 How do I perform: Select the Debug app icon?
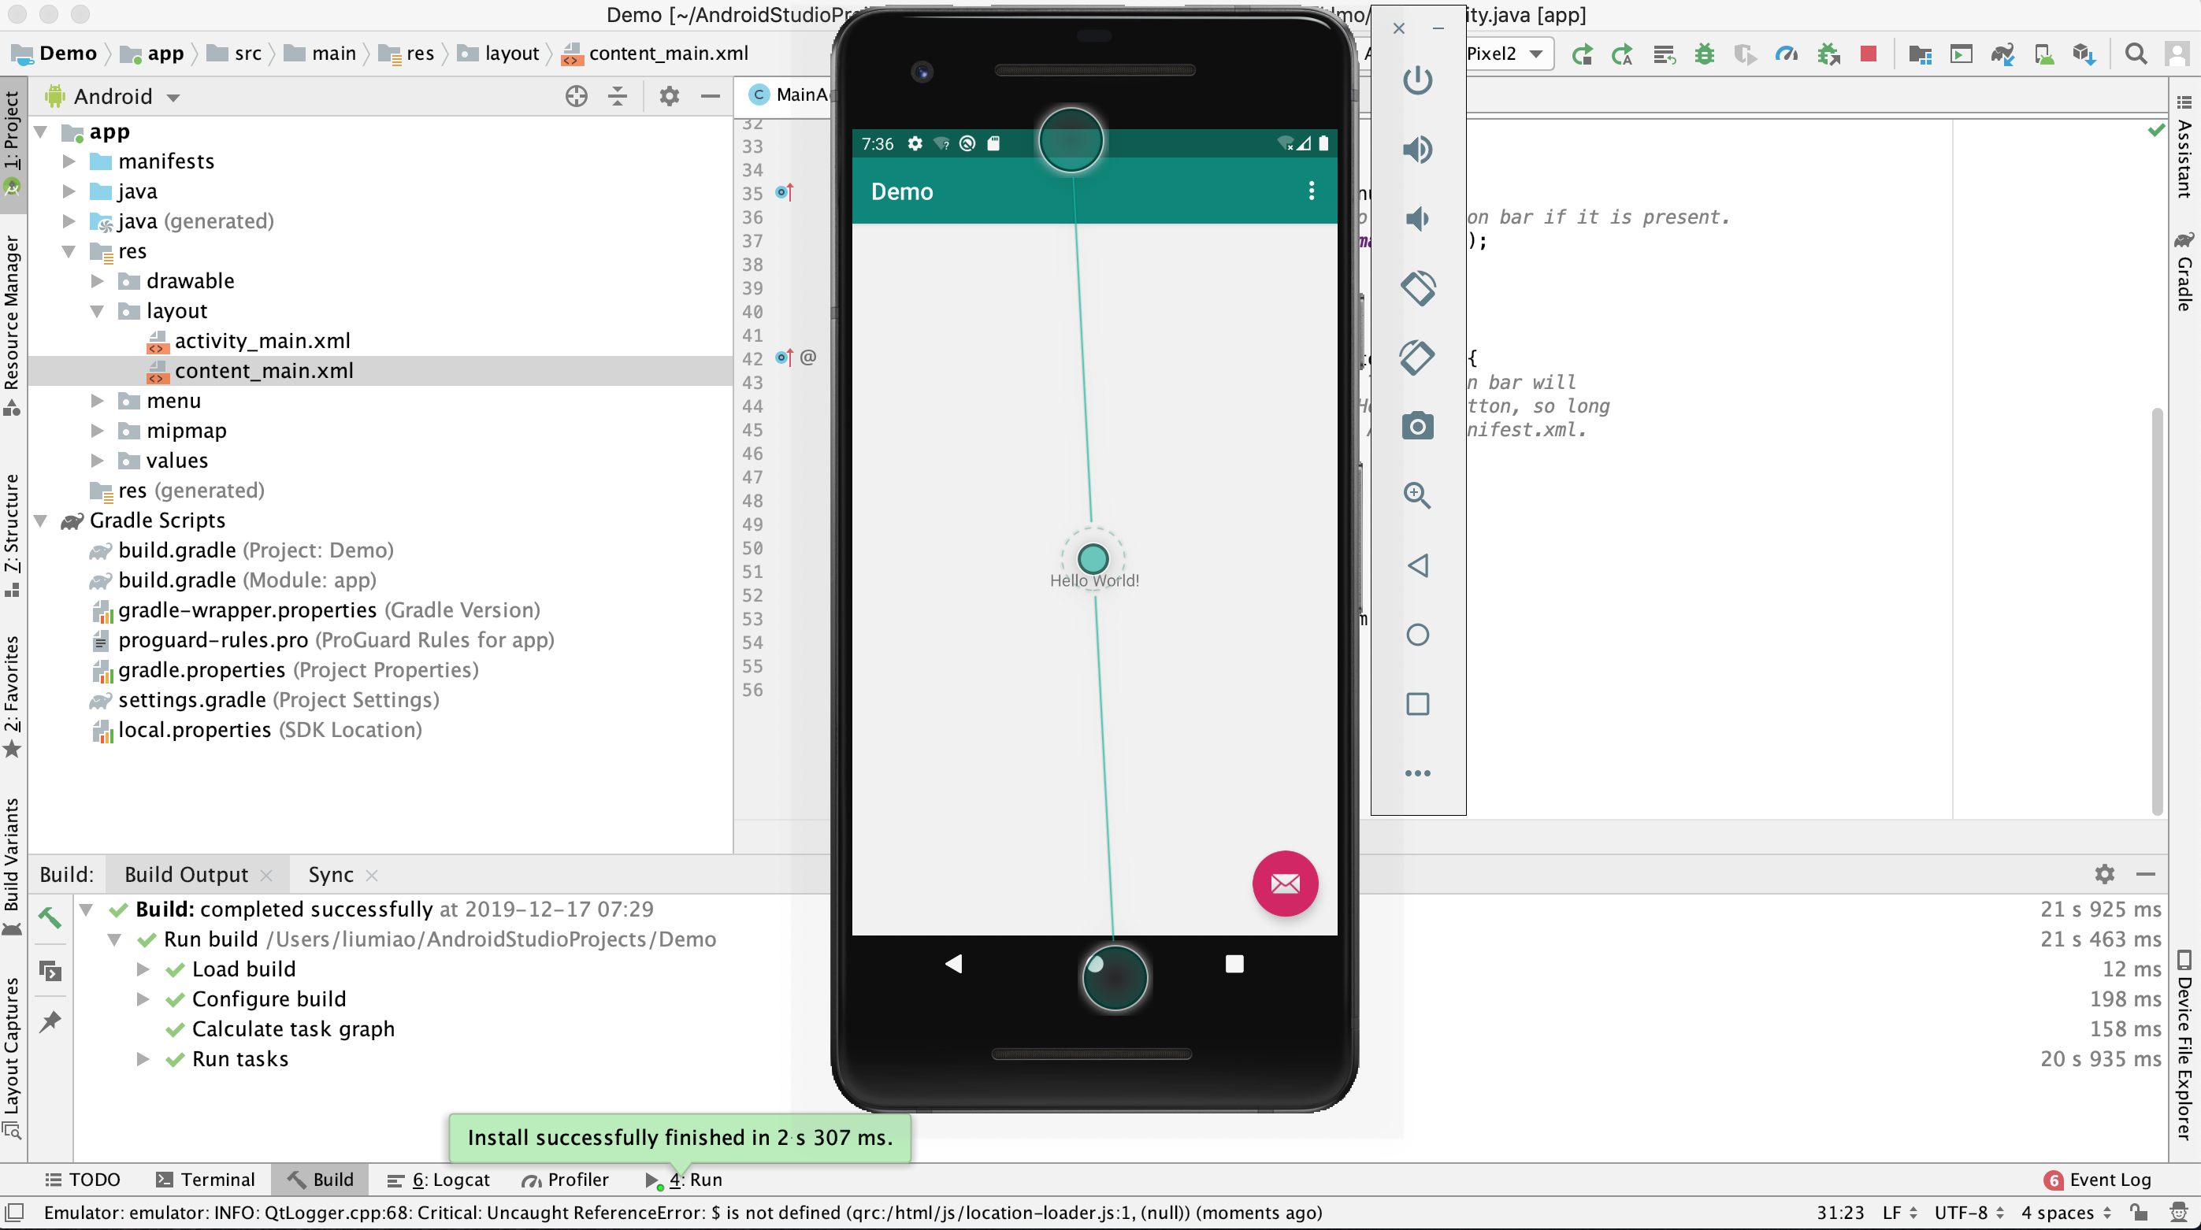tap(1705, 54)
